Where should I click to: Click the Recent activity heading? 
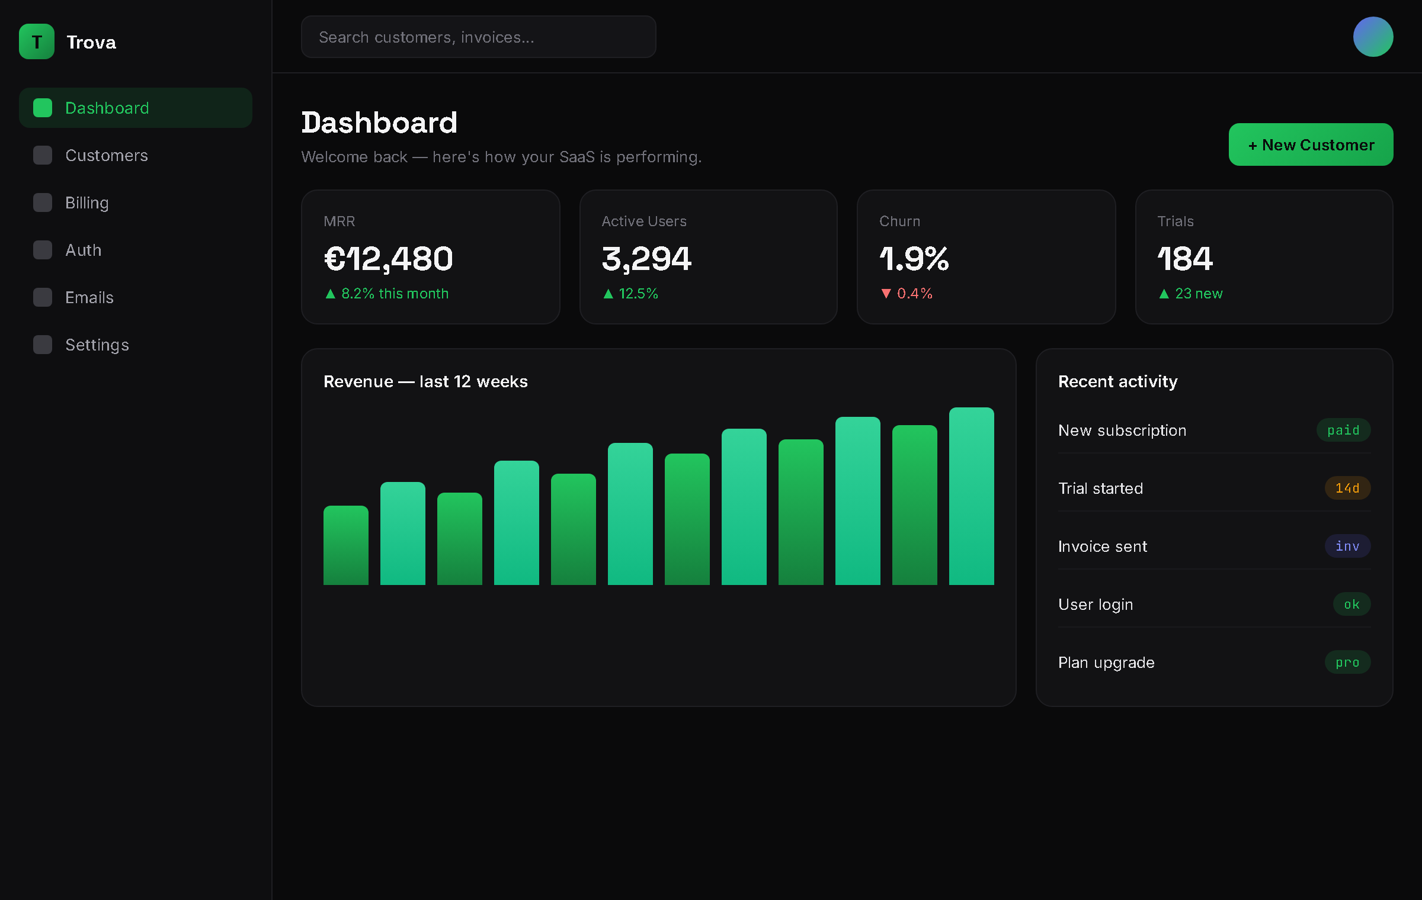point(1118,381)
